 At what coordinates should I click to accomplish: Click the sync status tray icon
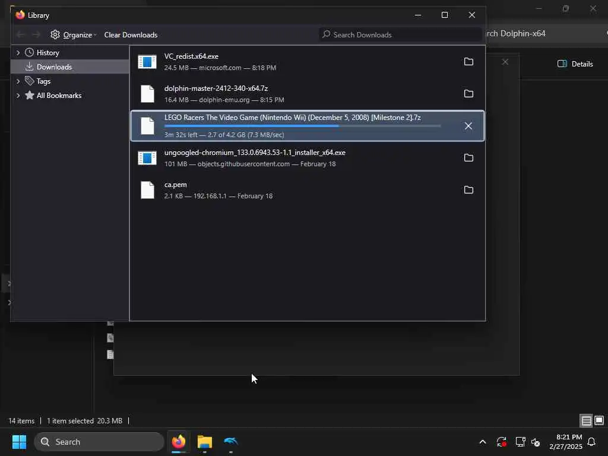[501, 442]
